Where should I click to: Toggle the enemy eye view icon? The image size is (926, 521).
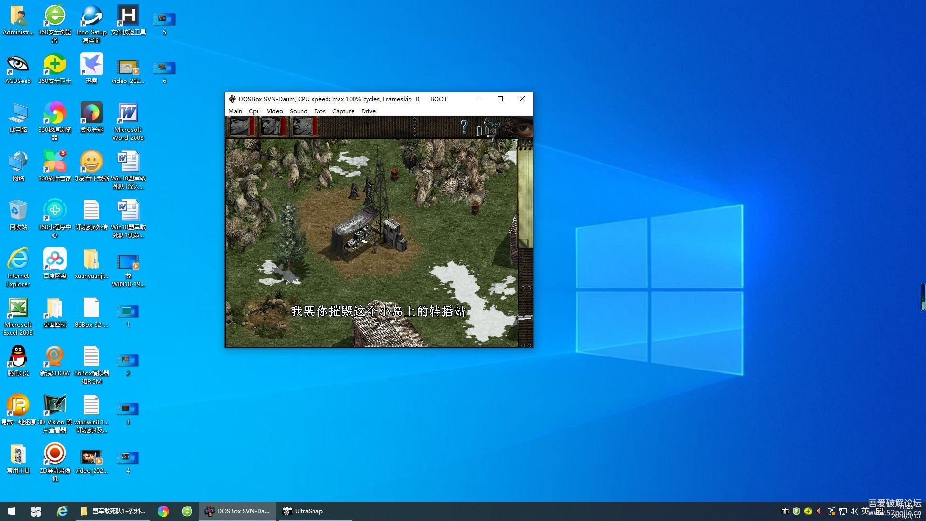point(523,127)
